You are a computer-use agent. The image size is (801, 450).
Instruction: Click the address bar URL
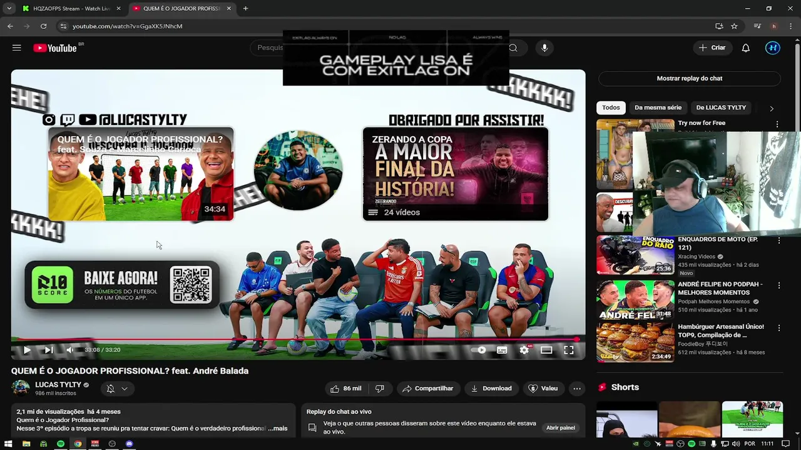(x=127, y=26)
